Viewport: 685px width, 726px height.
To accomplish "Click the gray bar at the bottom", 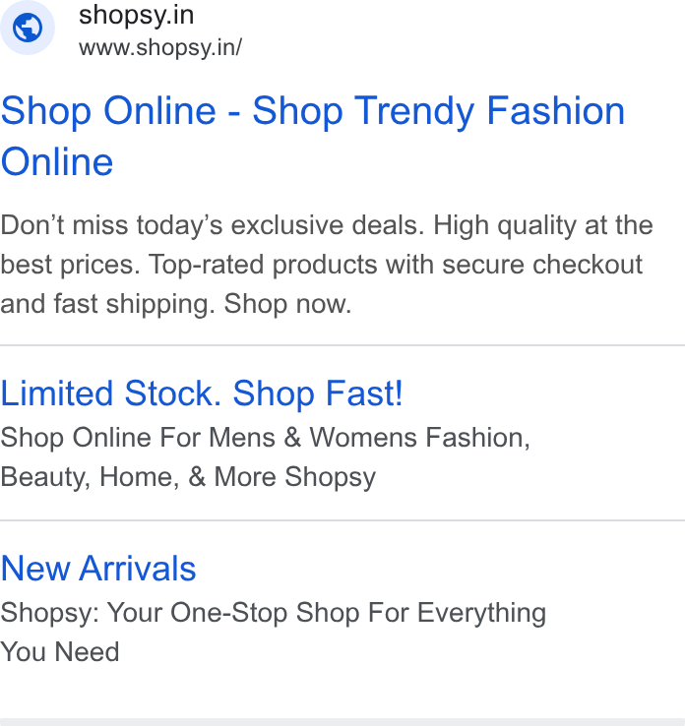I will (342, 722).
